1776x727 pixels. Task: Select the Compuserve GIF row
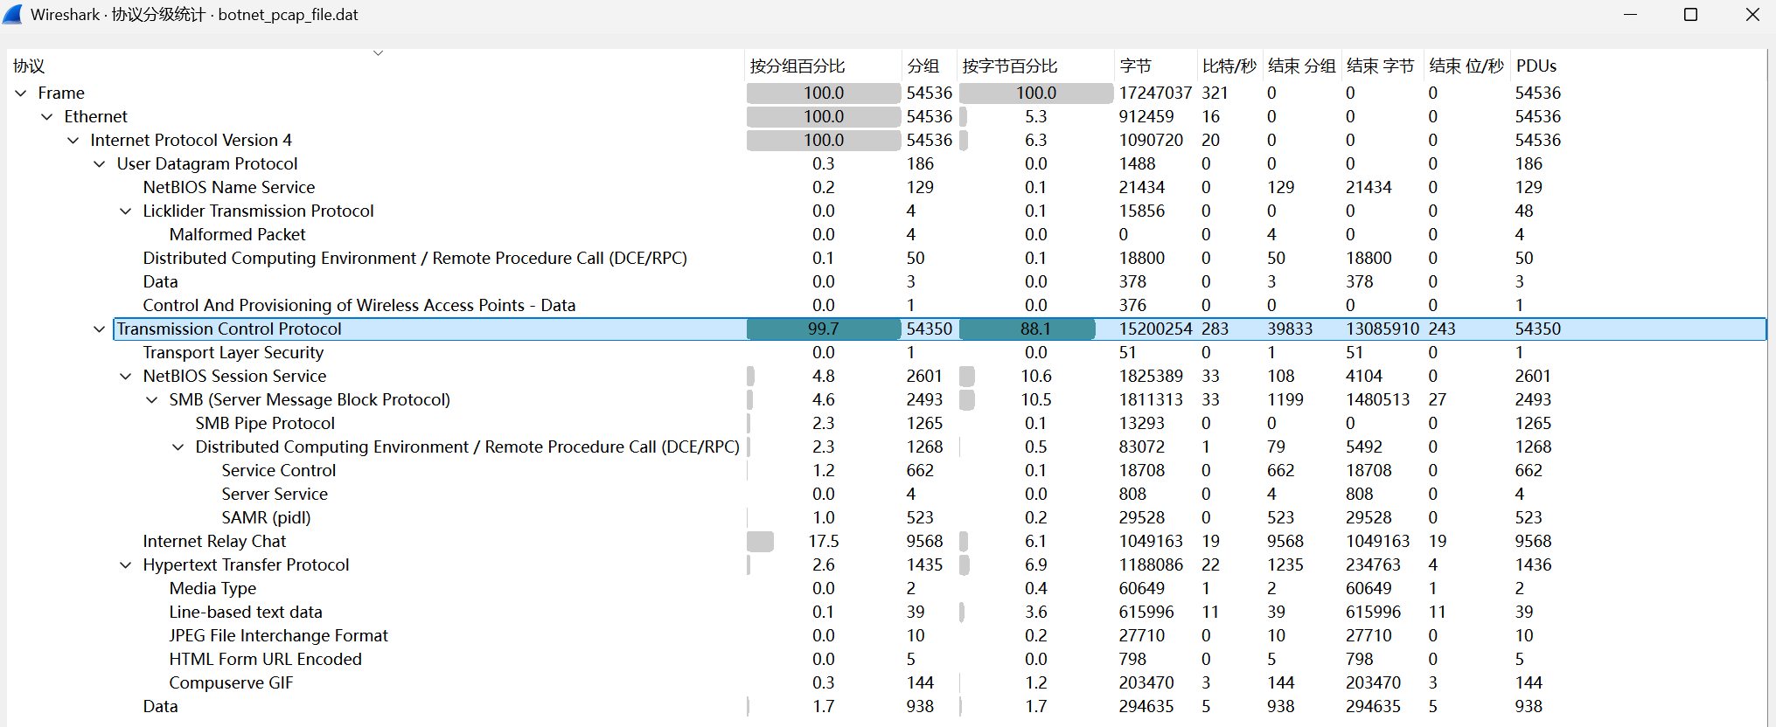[888, 682]
